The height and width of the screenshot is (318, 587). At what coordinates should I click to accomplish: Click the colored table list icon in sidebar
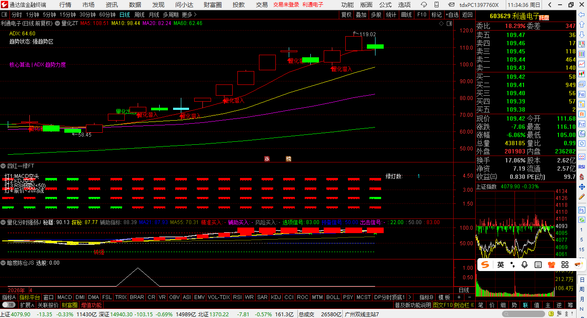pos(581,53)
